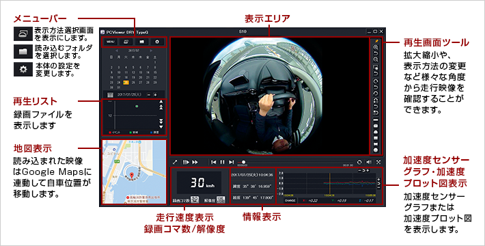Go to the previous month in the calendar
Screen dimensions: 485x246
(117, 51)
